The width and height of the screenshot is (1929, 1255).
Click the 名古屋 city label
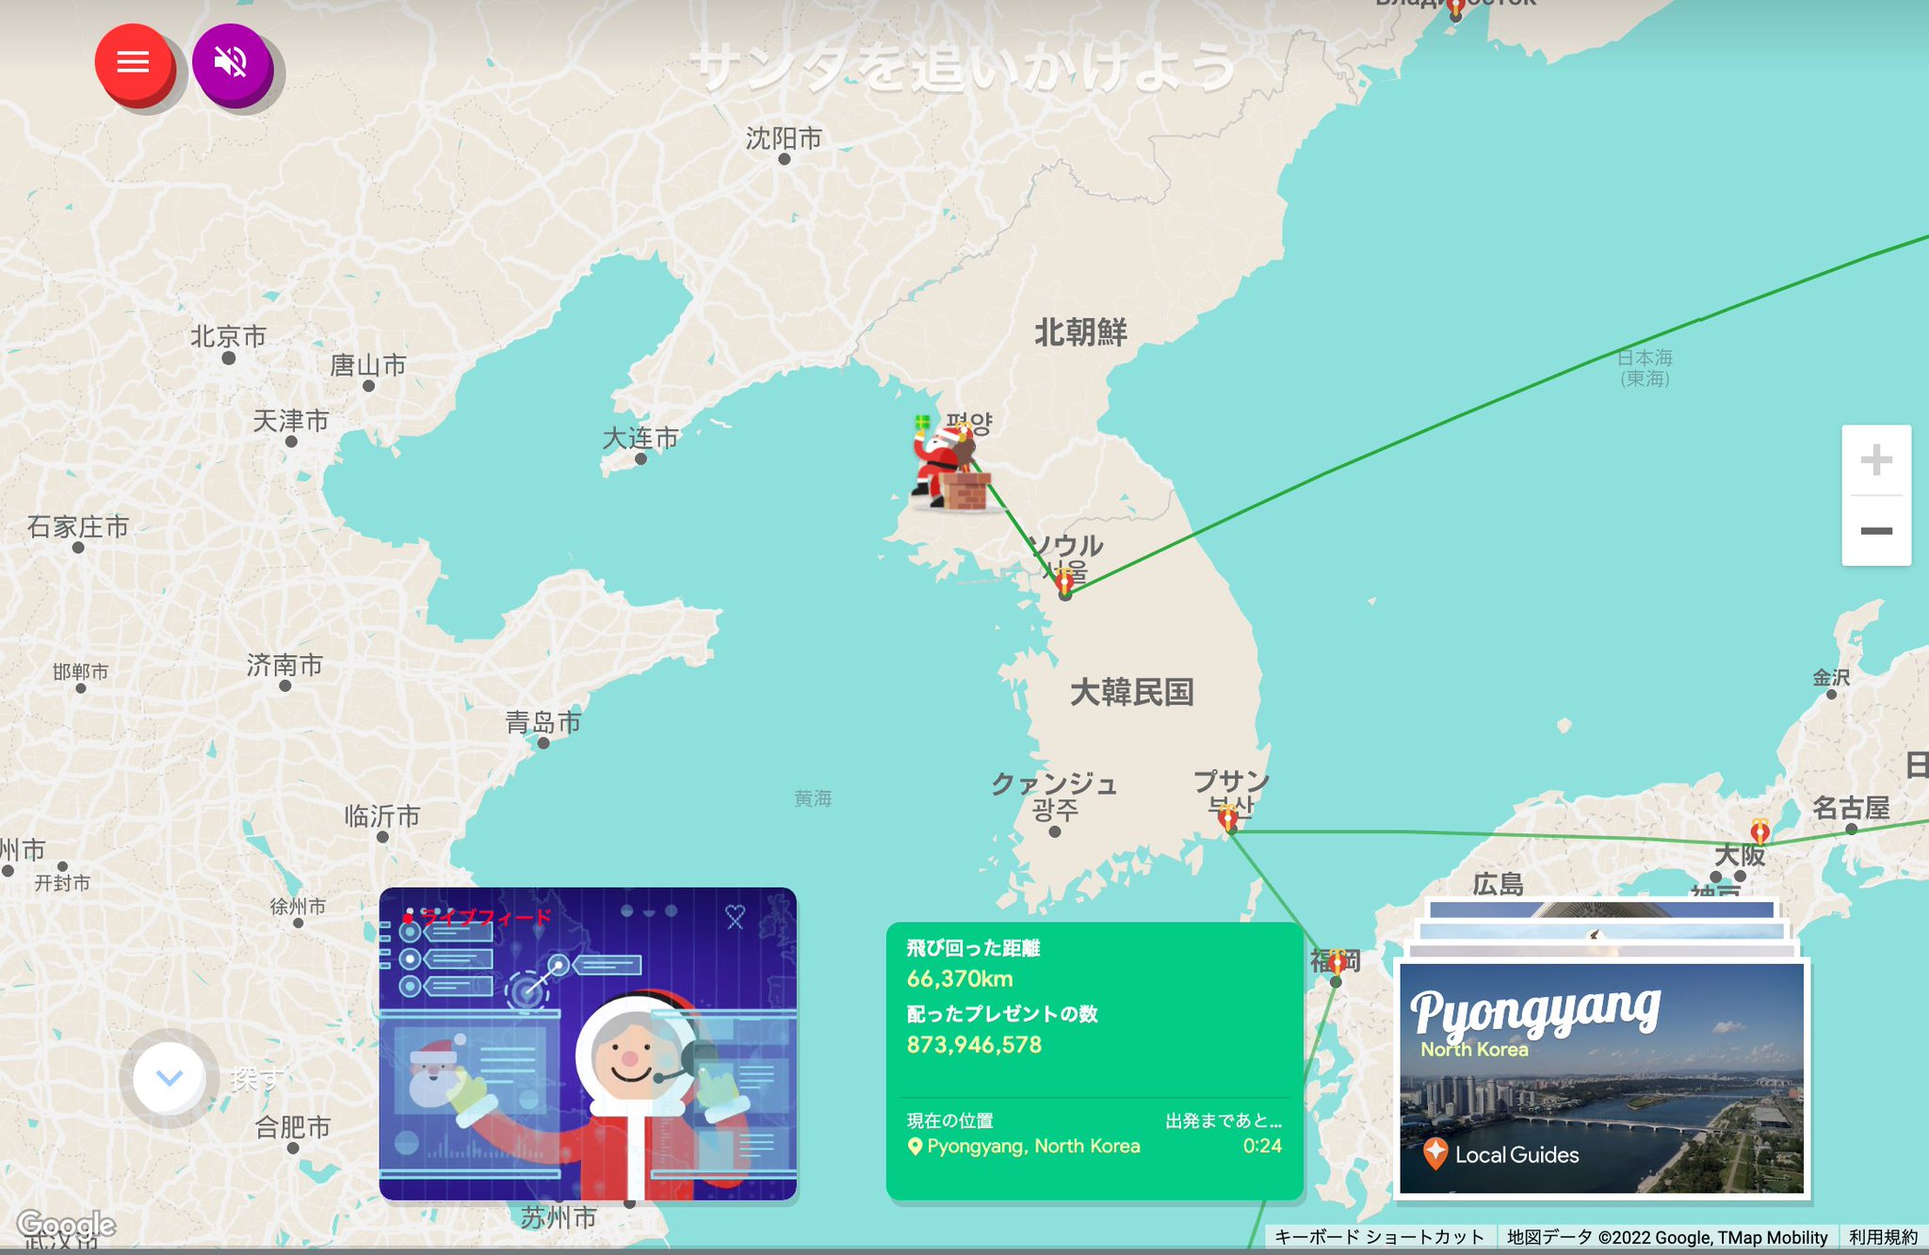[1851, 807]
